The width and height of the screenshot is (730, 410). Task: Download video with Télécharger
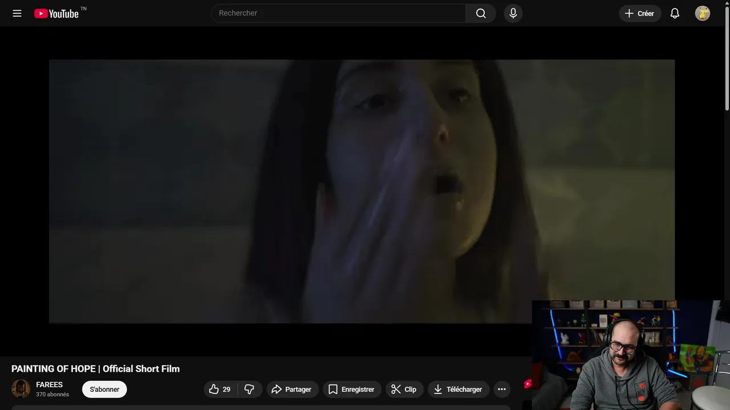(x=458, y=389)
